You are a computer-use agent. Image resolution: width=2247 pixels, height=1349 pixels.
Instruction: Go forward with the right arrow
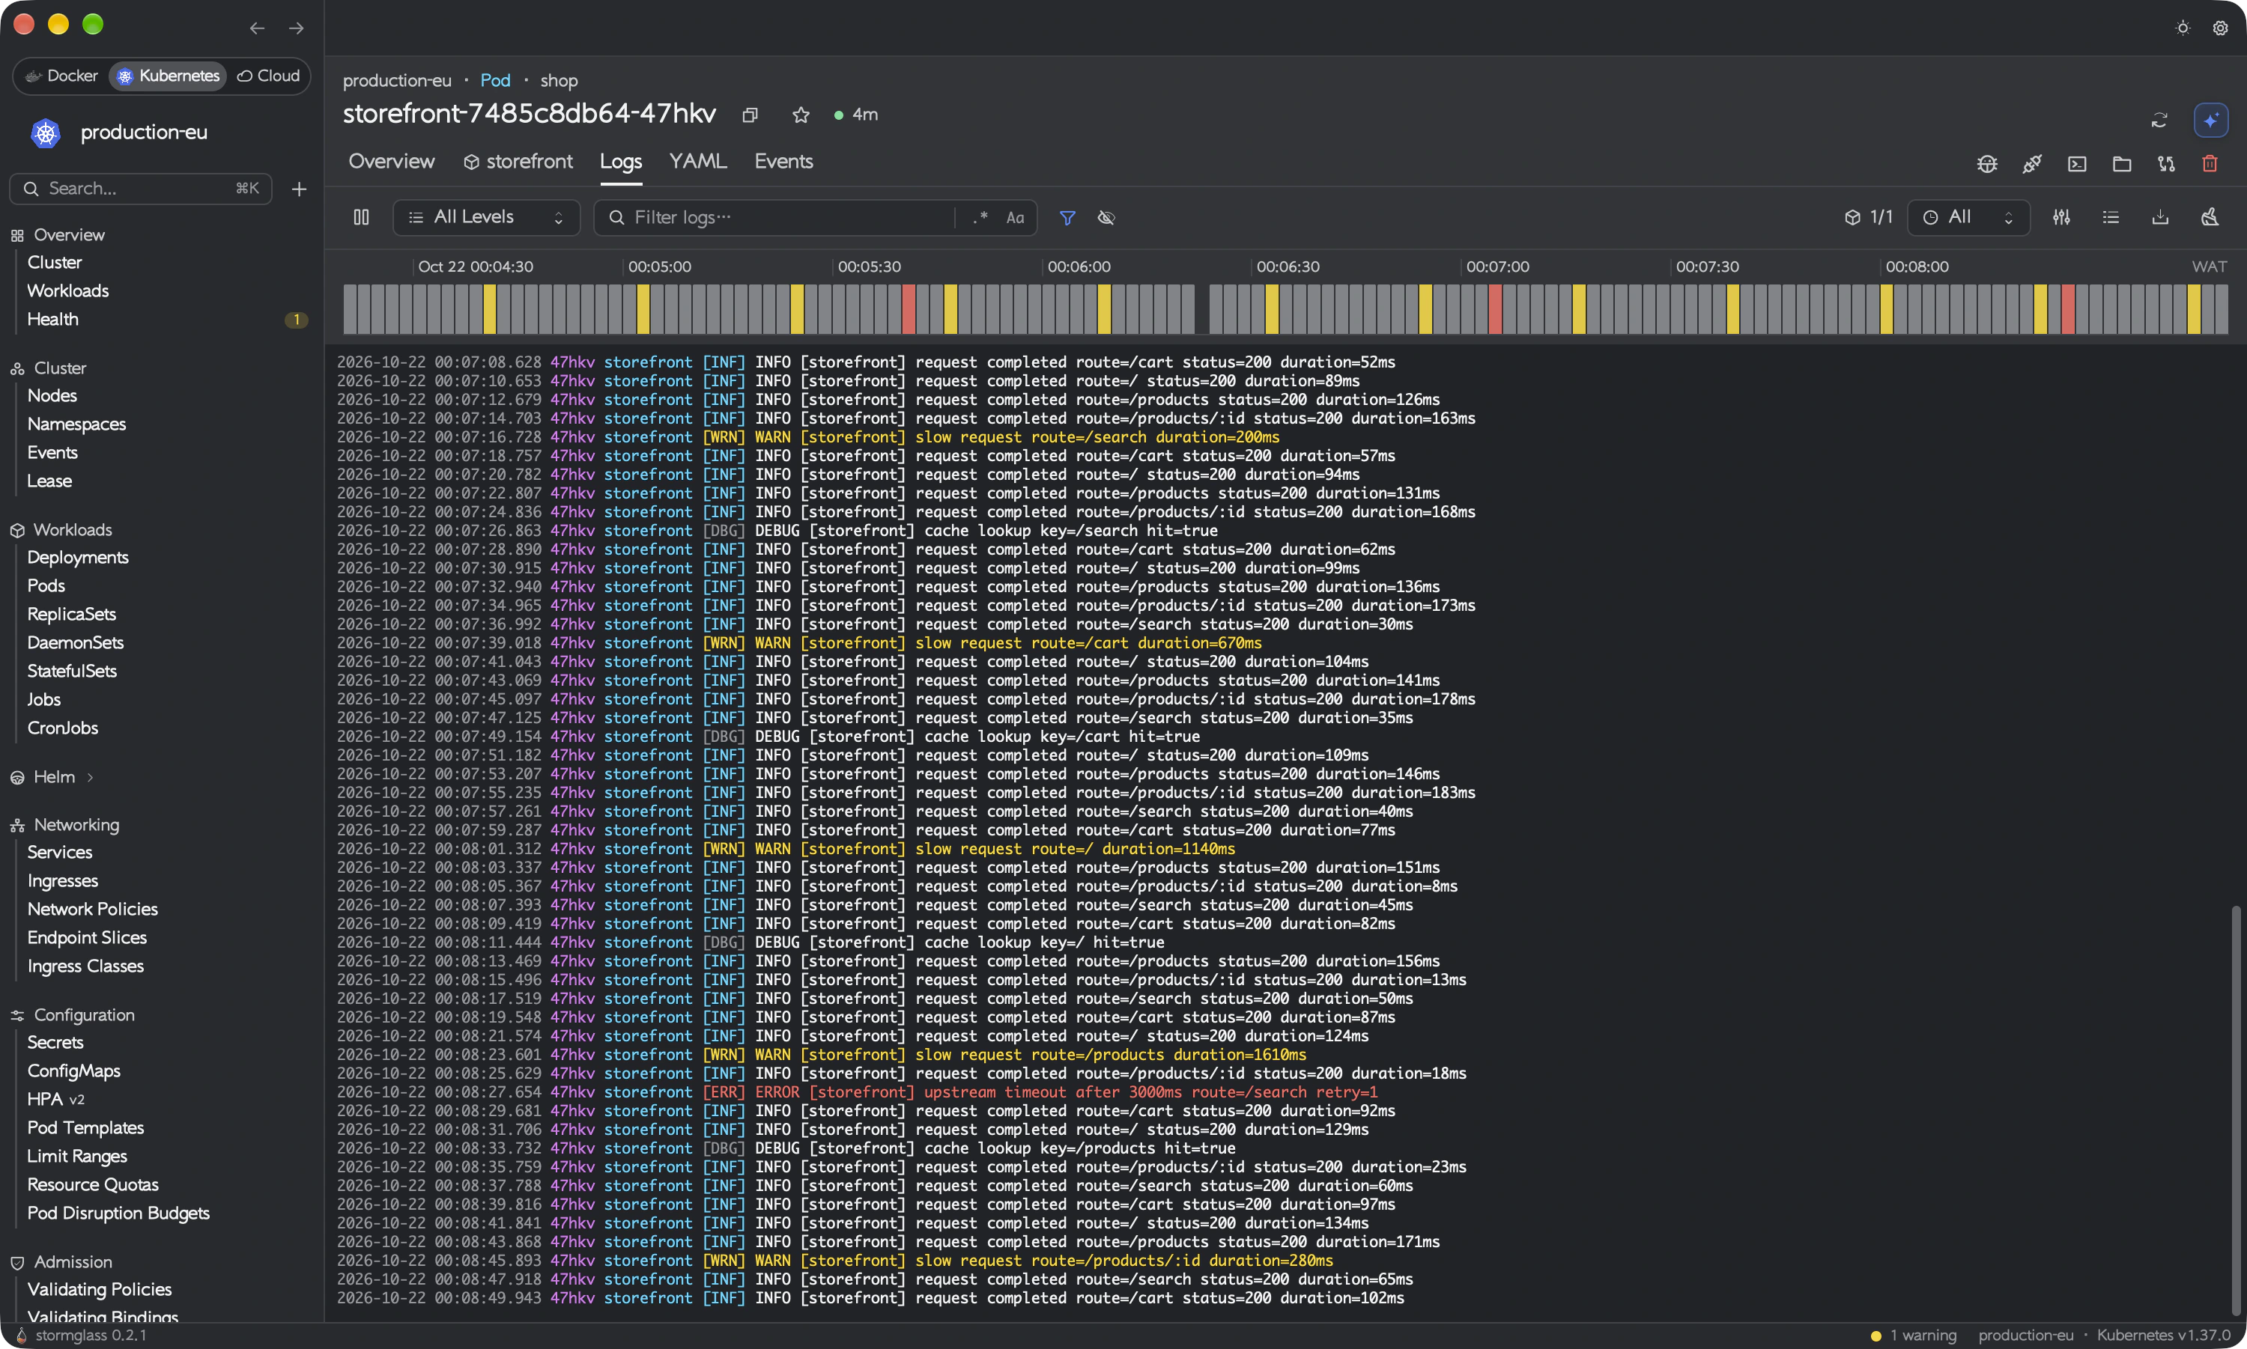coord(297,28)
